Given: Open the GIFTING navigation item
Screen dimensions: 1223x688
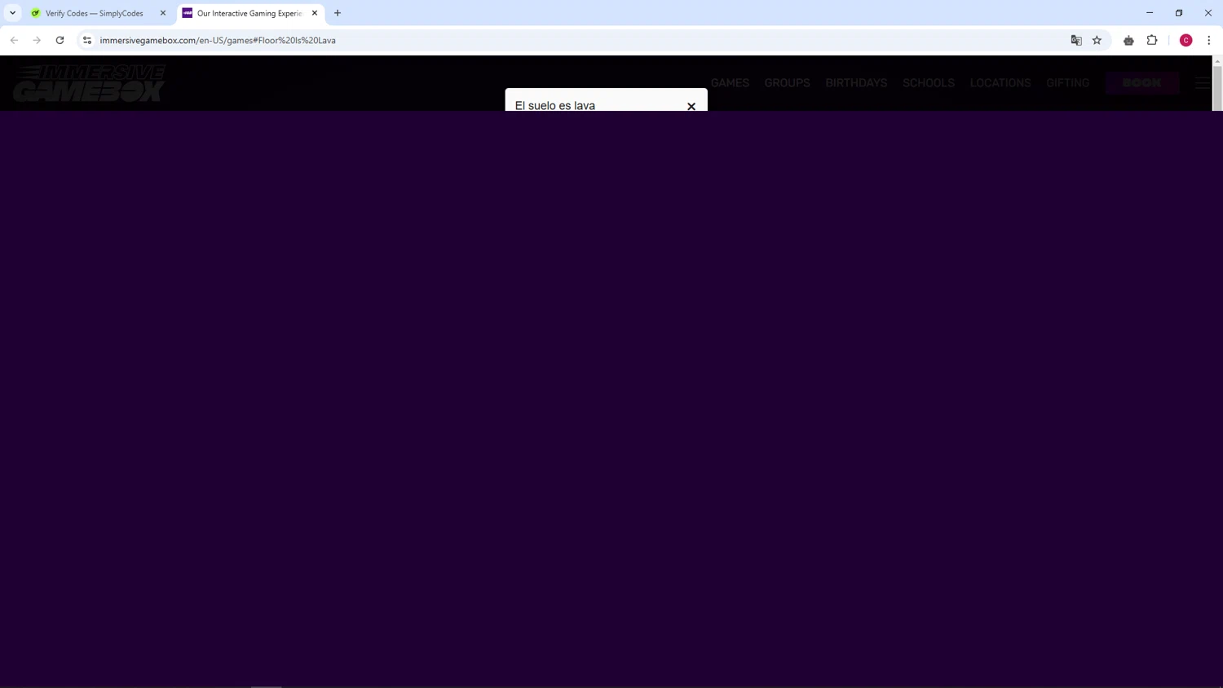Looking at the screenshot, I should tap(1067, 83).
